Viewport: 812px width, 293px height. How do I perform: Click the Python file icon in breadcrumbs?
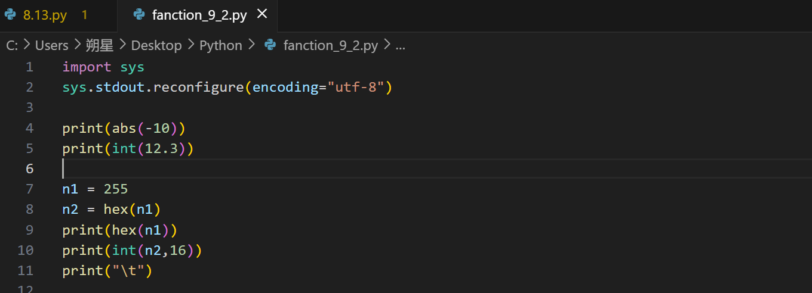(x=270, y=45)
